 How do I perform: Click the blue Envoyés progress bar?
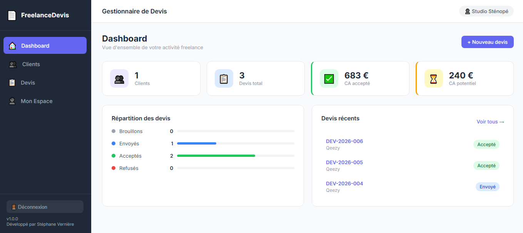click(196, 143)
